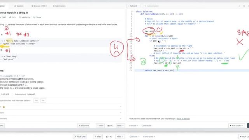This screenshot has width=249, height=140.
Task: Click the 'return rev_sent + rev_str' line
Action: click(x=159, y=70)
